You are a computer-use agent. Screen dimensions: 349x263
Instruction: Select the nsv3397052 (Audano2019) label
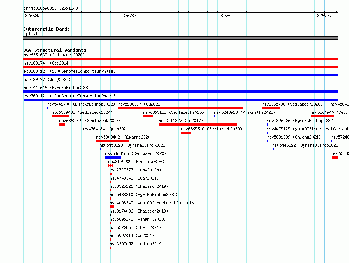pyautogui.click(x=136, y=244)
